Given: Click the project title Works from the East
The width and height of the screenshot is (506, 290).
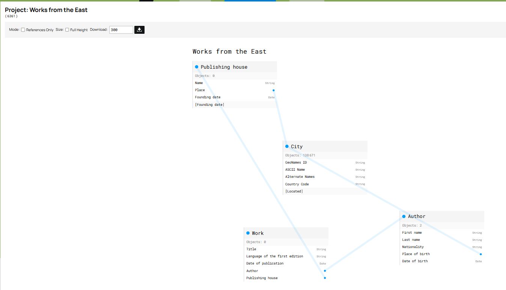Looking at the screenshot, I should coord(46,10).
